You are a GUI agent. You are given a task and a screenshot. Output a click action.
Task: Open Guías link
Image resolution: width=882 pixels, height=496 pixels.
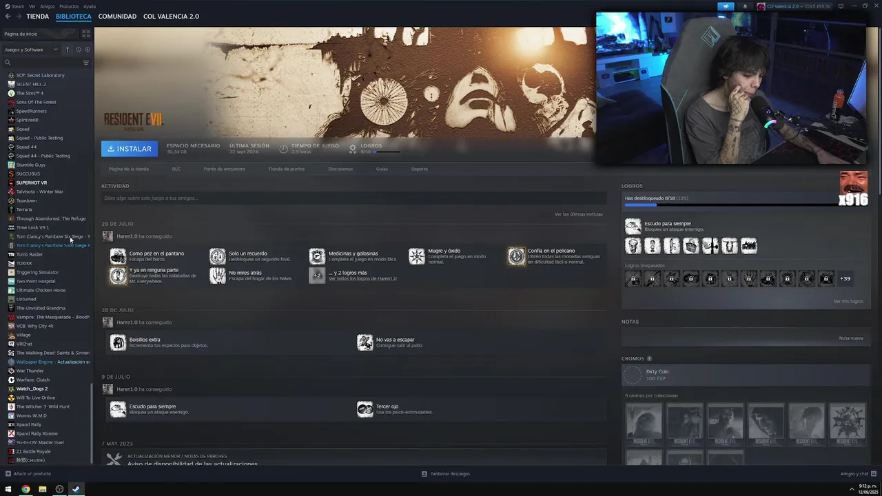(382, 169)
